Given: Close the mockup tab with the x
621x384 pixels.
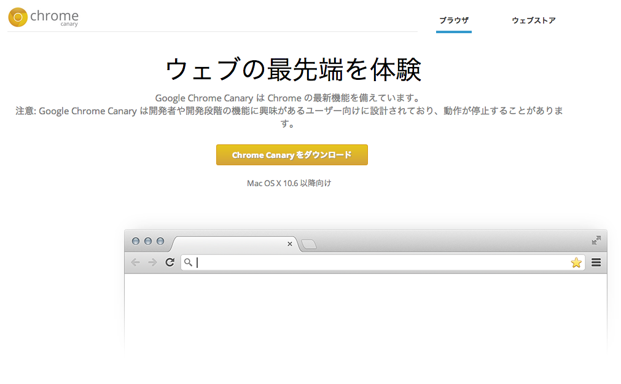Looking at the screenshot, I should 289,244.
